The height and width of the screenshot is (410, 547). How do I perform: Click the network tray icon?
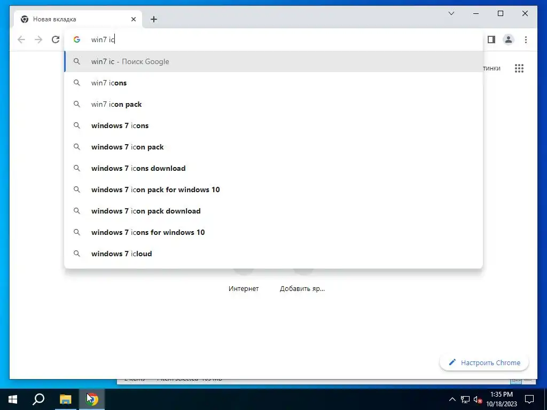point(465,399)
